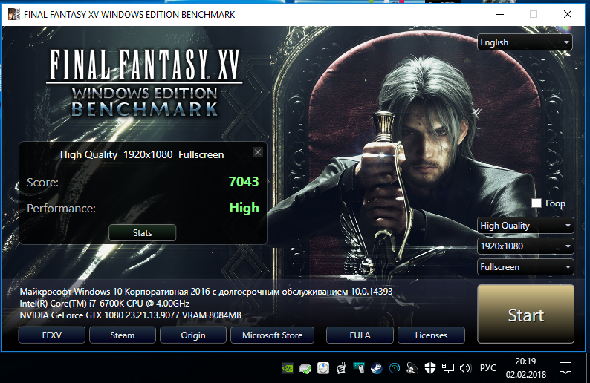Open the Stats button in results
The image size is (590, 383).
click(x=142, y=233)
